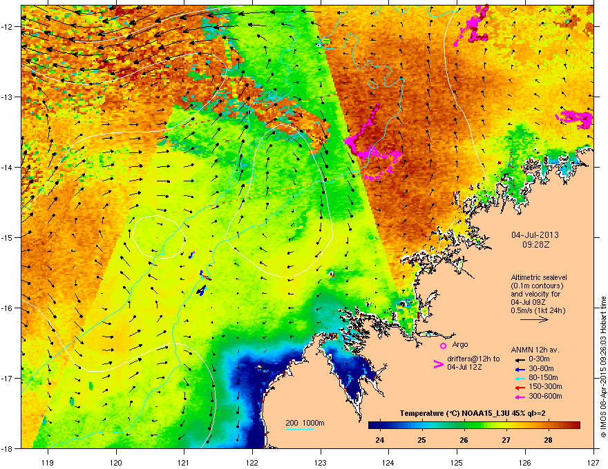The width and height of the screenshot is (608, 469).
Task: Click the longitude axis label '125'
Action: (x=457, y=462)
